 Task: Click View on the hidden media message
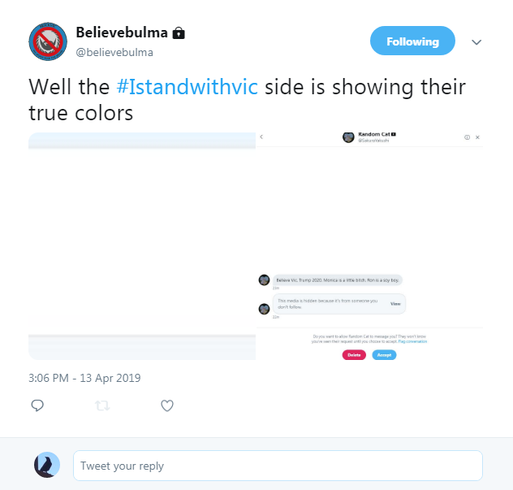point(395,304)
